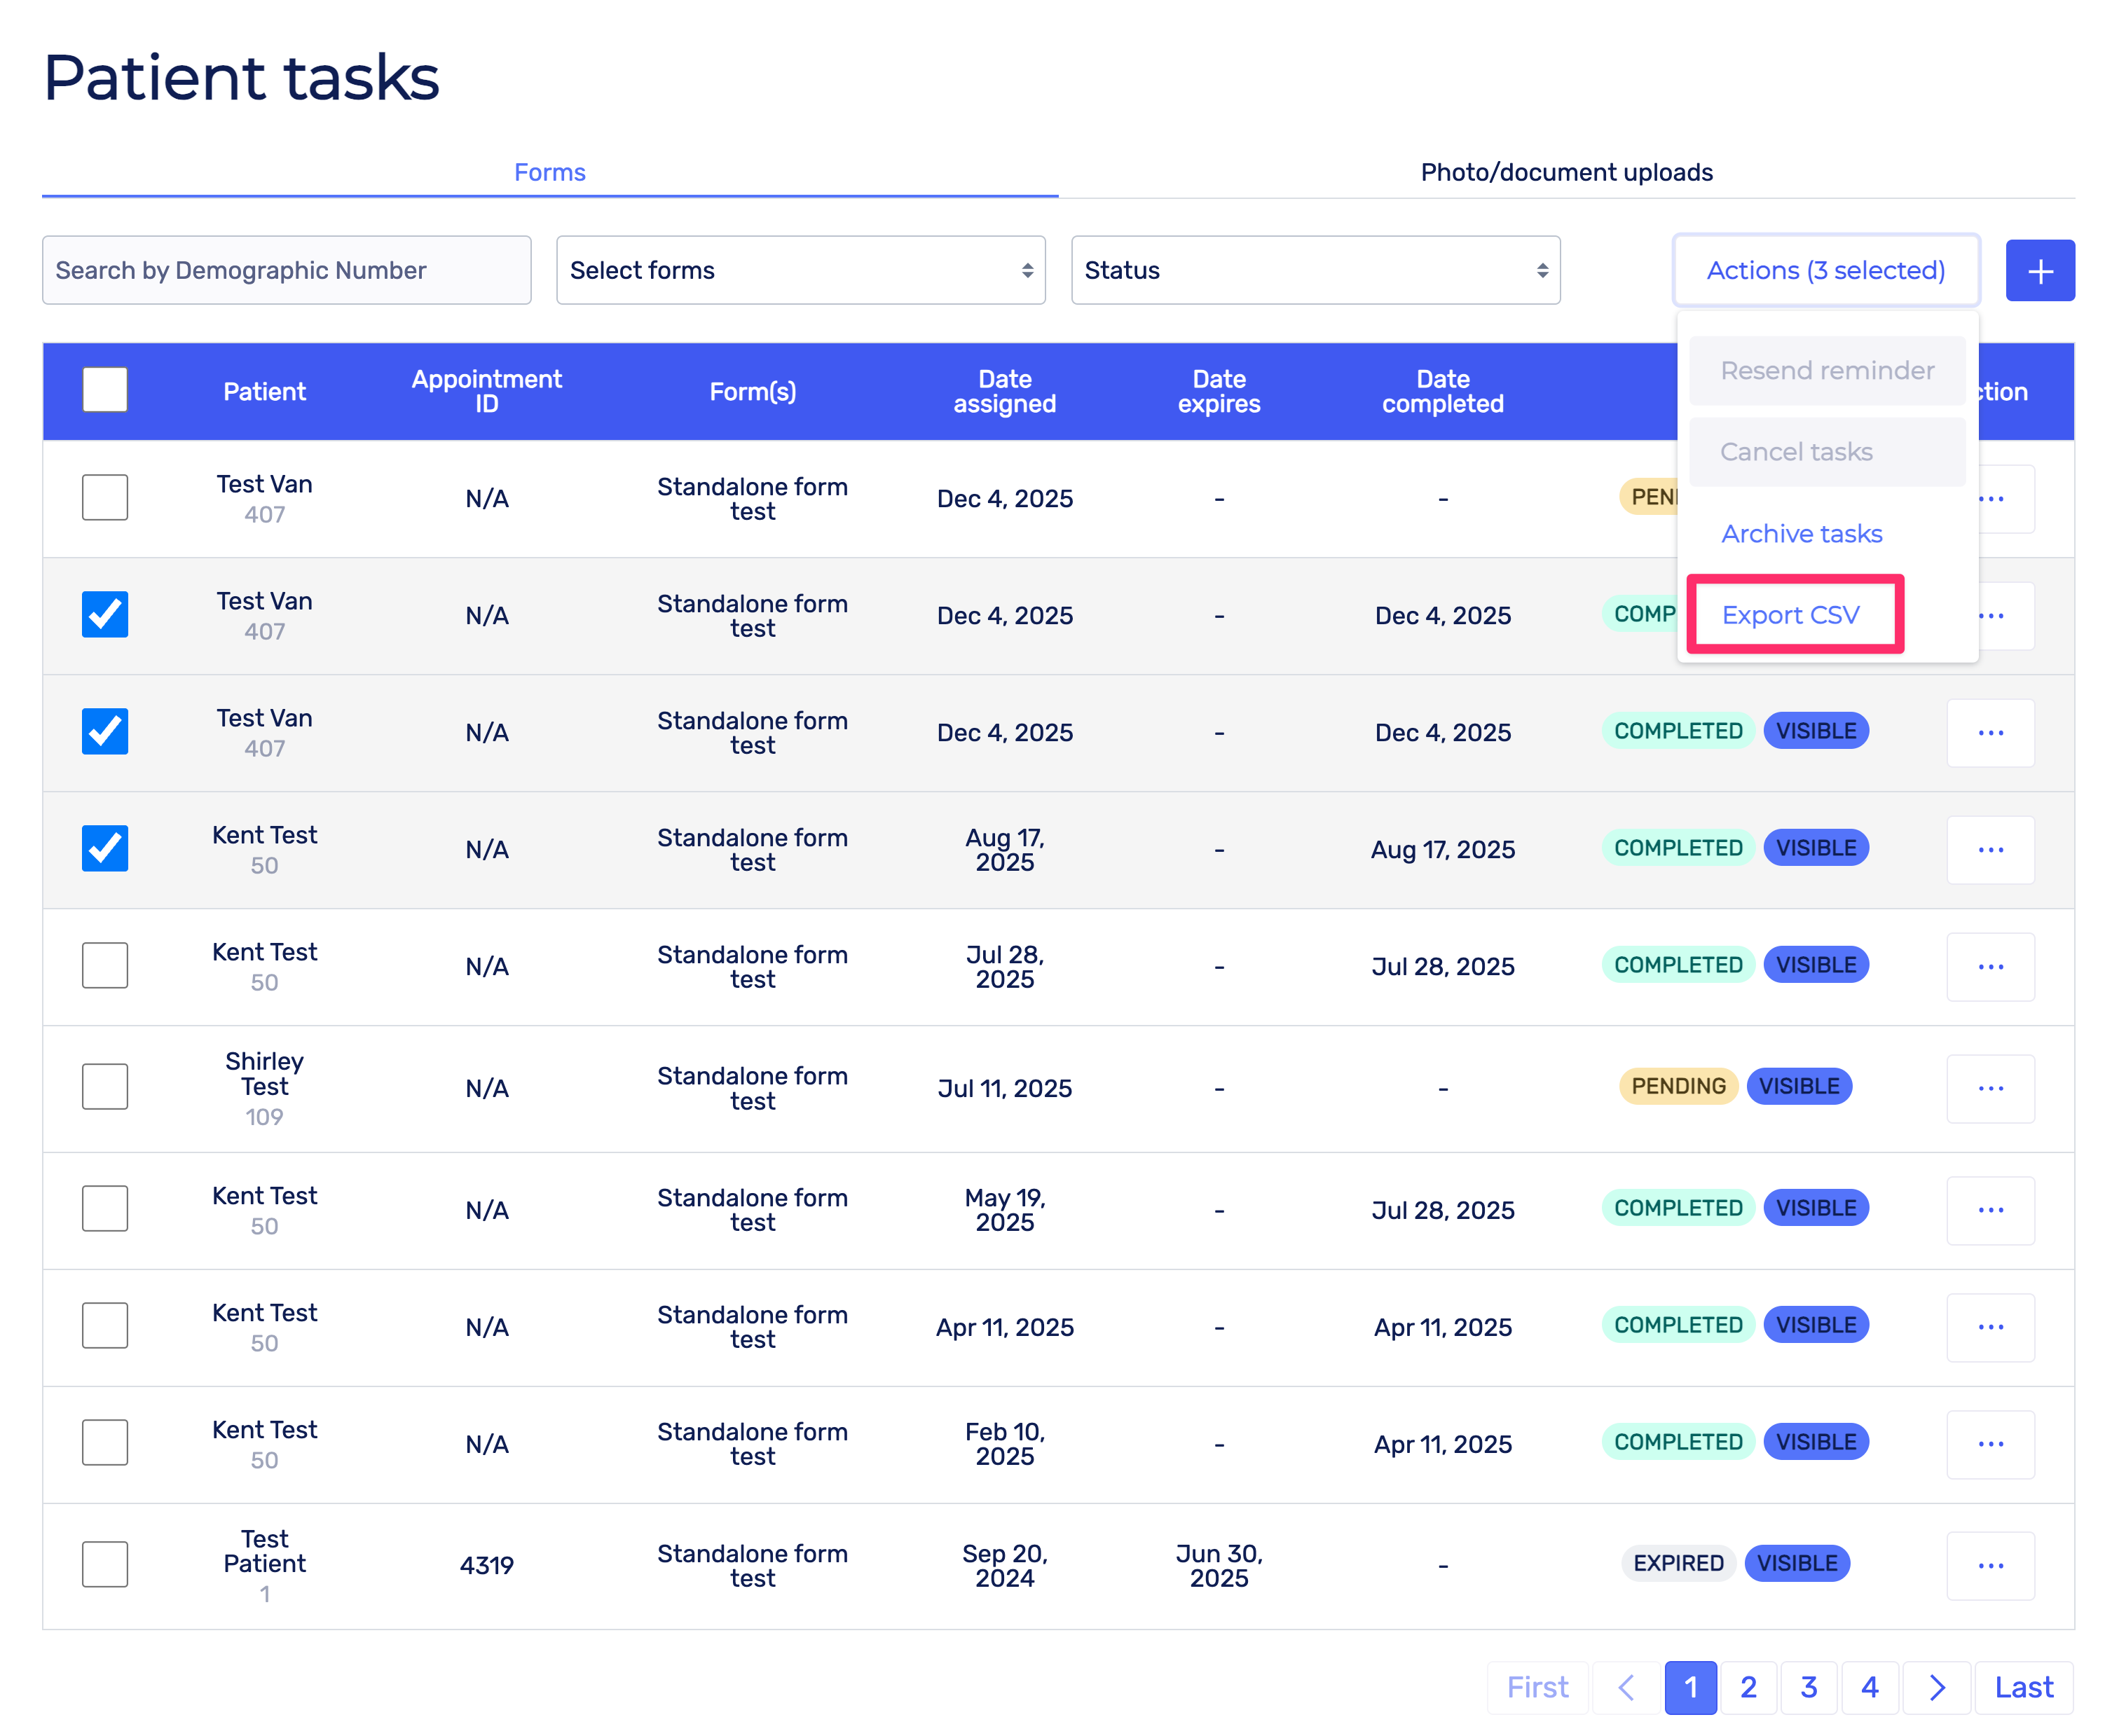Select Archive tasks in actions menu

(1801, 534)
